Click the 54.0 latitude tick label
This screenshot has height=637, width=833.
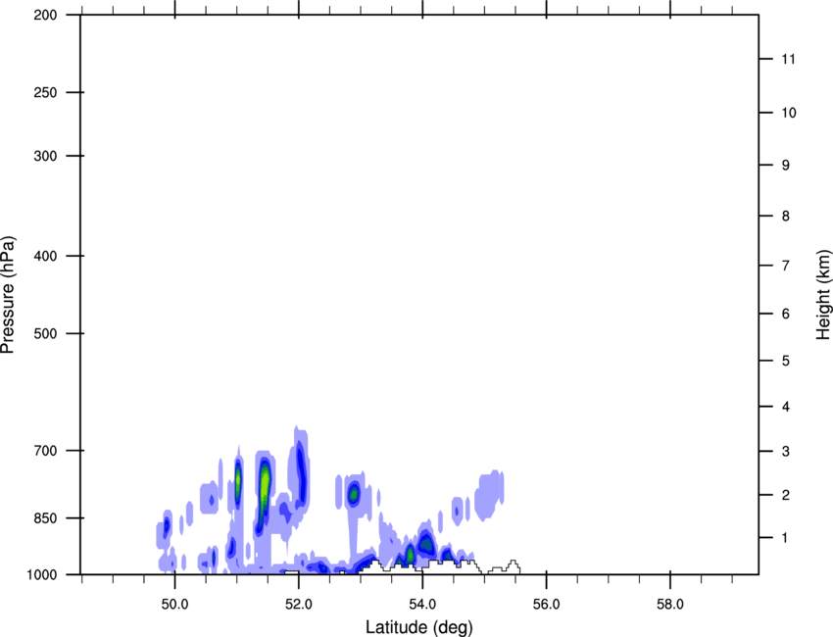tap(423, 604)
